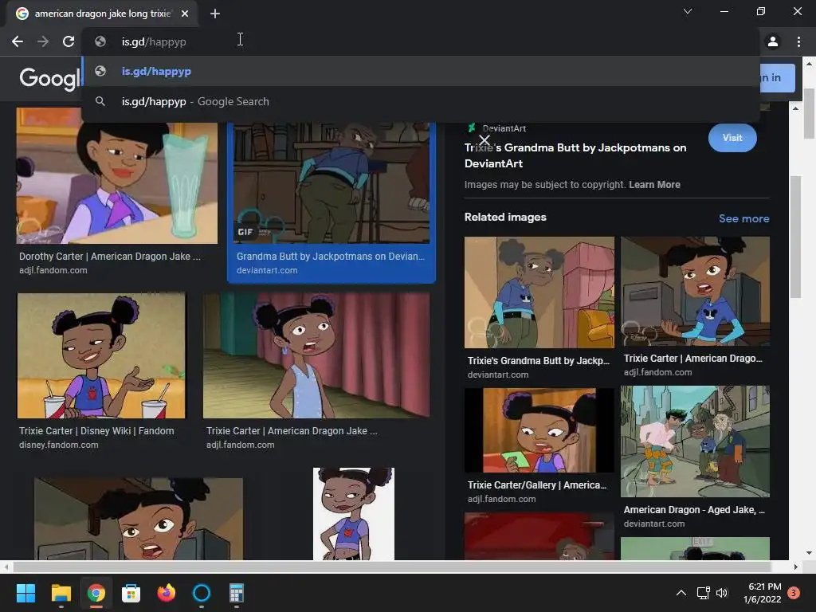Click the disney.fandom.com source text
Image resolution: width=816 pixels, height=612 pixels.
(x=58, y=445)
